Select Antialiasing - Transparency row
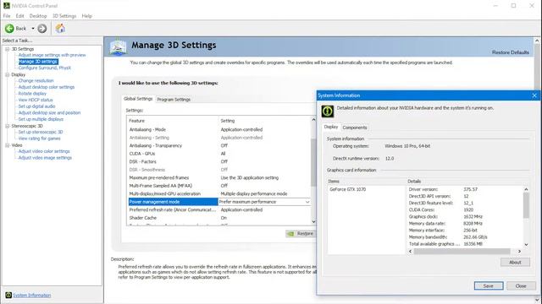 219,146
